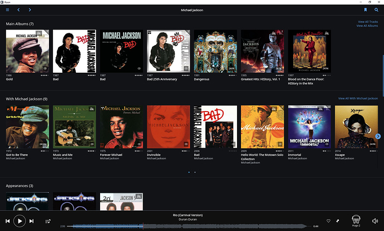This screenshot has width=384, height=231.
Task: Click the View All Albums link
Action: click(367, 26)
